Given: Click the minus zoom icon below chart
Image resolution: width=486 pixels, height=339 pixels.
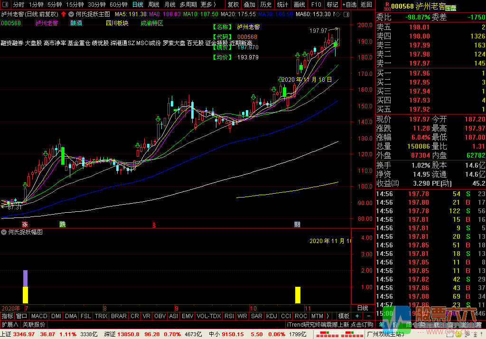Looking at the screenshot, I should tap(368, 316).
